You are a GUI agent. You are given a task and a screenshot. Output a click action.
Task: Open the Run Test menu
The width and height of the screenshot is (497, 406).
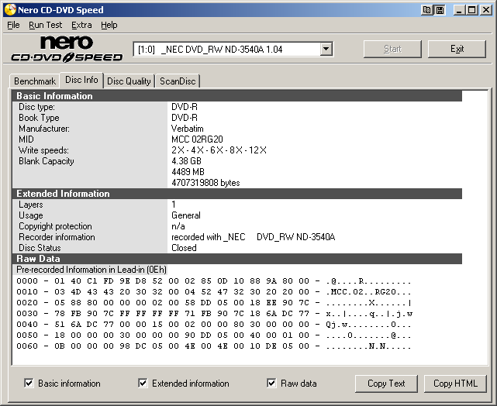45,25
